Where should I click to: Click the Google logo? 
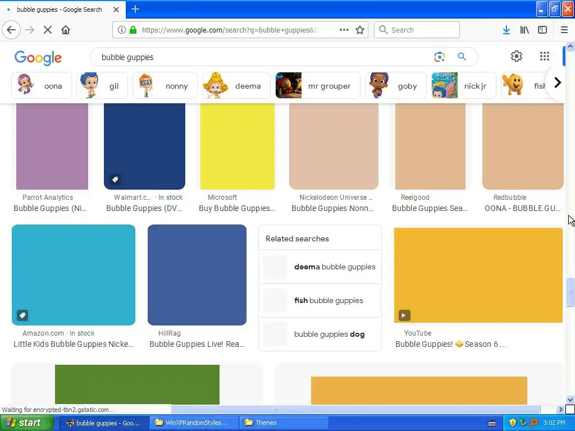[x=38, y=58]
